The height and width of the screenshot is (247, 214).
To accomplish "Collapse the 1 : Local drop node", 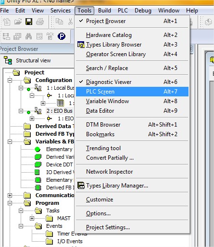I will click(x=32, y=95).
